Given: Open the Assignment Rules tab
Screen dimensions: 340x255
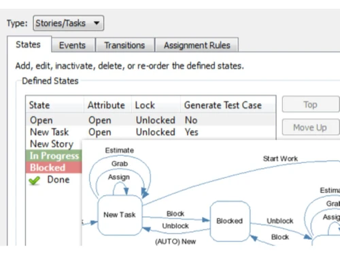Looking at the screenshot, I should coord(197,46).
